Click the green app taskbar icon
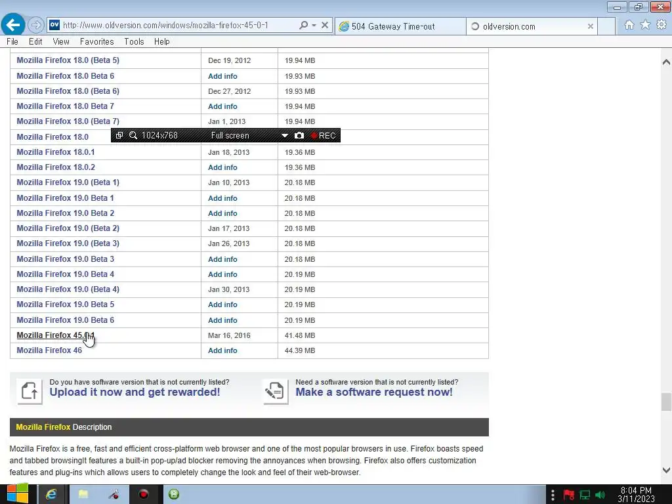 pos(174,494)
